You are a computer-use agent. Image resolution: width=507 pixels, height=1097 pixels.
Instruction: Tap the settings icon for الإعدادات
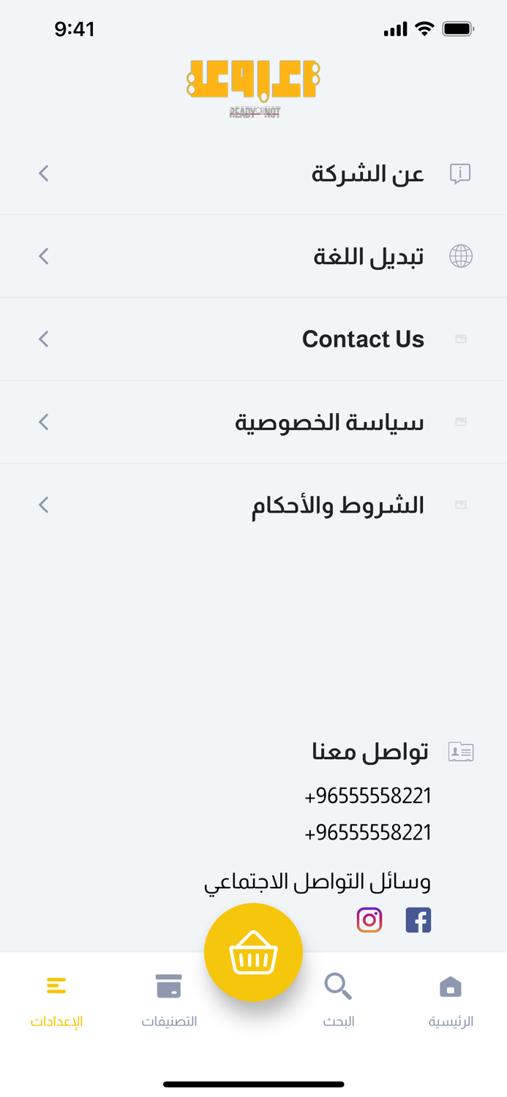57,985
